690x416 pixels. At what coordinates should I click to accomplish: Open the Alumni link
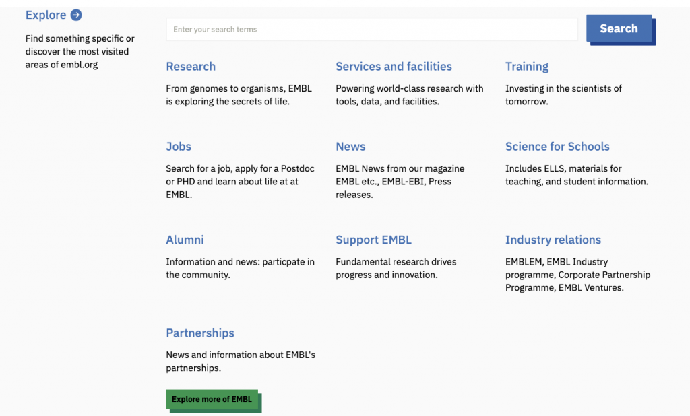click(x=185, y=240)
